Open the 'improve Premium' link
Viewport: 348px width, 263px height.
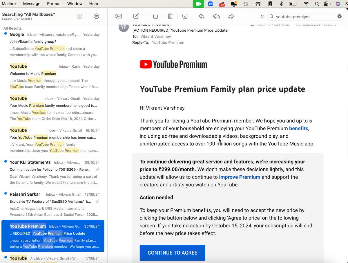coord(240,177)
